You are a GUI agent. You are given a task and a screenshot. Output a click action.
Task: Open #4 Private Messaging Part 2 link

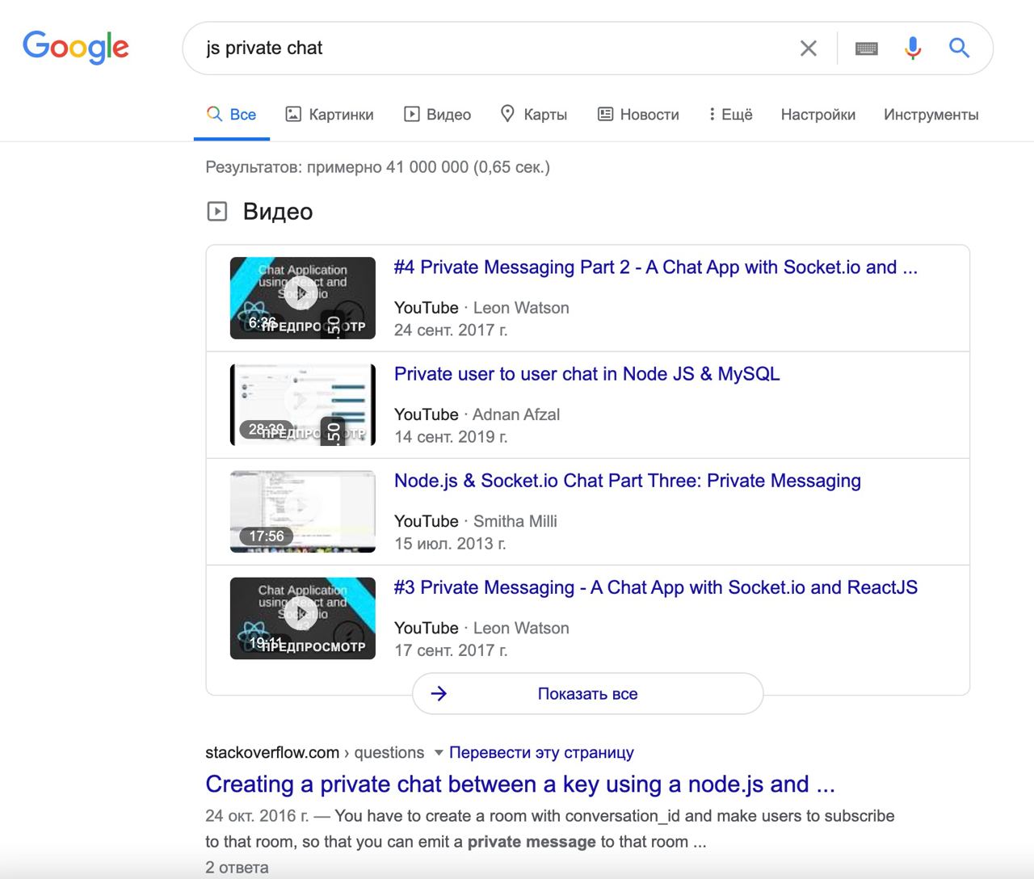655,267
